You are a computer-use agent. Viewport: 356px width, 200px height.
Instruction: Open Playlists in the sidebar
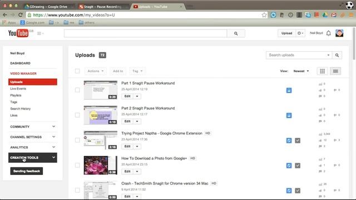click(x=16, y=95)
